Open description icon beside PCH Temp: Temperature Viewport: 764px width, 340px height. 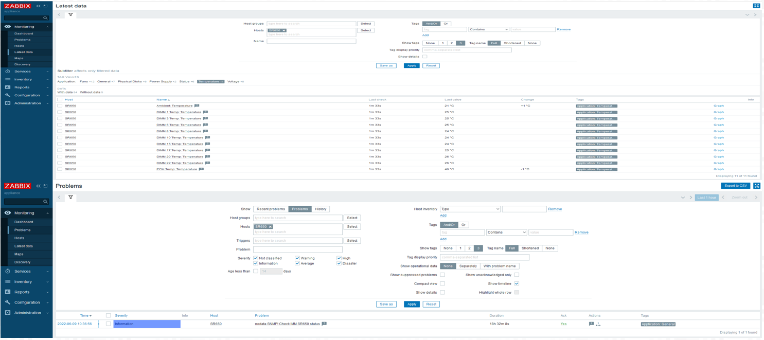pyautogui.click(x=201, y=169)
